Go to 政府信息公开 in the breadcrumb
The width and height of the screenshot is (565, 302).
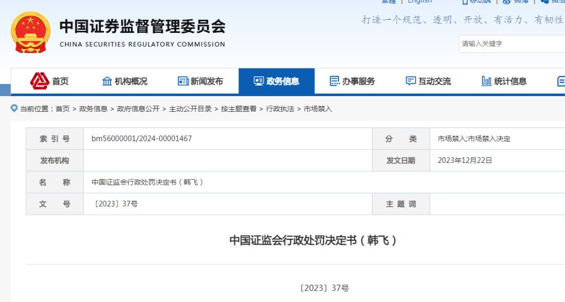pos(138,109)
